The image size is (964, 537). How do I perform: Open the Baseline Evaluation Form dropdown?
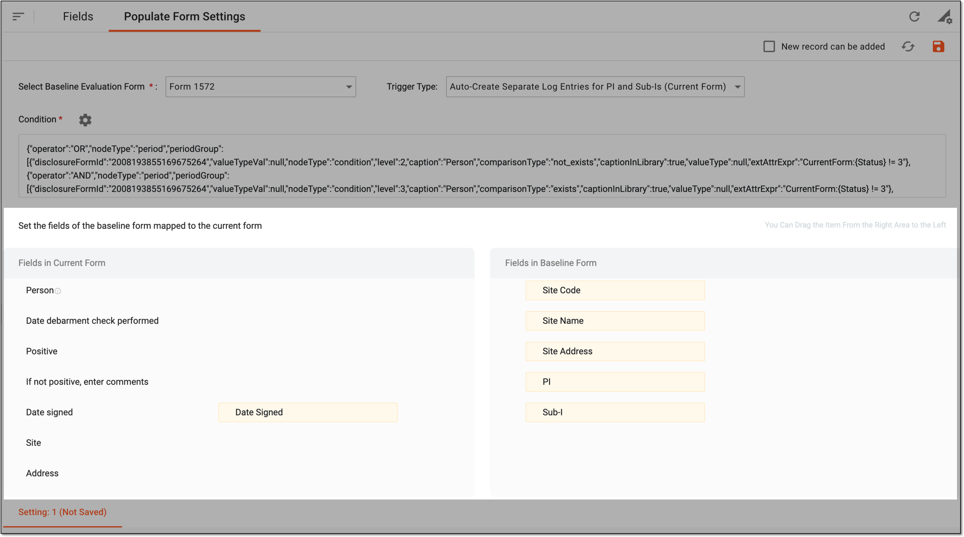261,87
